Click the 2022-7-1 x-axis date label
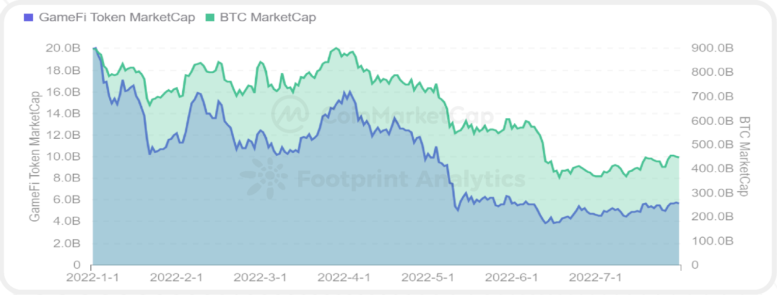Image resolution: width=777 pixels, height=295 pixels. coord(595,278)
